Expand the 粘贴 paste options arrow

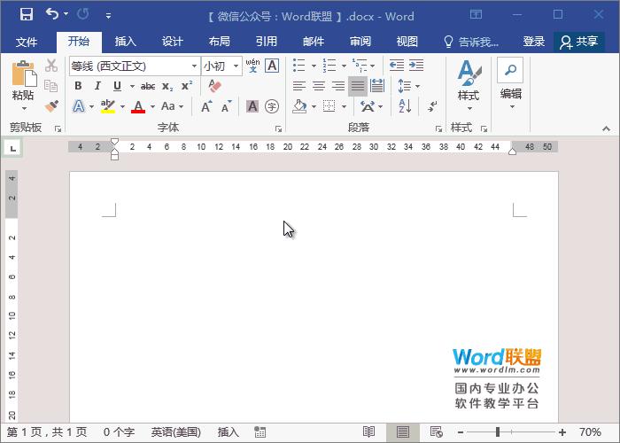[23, 108]
